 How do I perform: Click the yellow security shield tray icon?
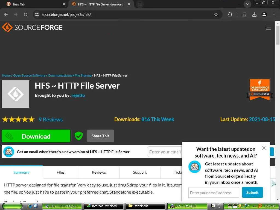[240, 206]
